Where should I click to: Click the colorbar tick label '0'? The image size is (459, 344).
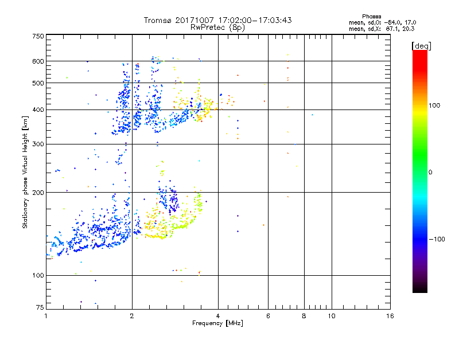tap(430, 173)
